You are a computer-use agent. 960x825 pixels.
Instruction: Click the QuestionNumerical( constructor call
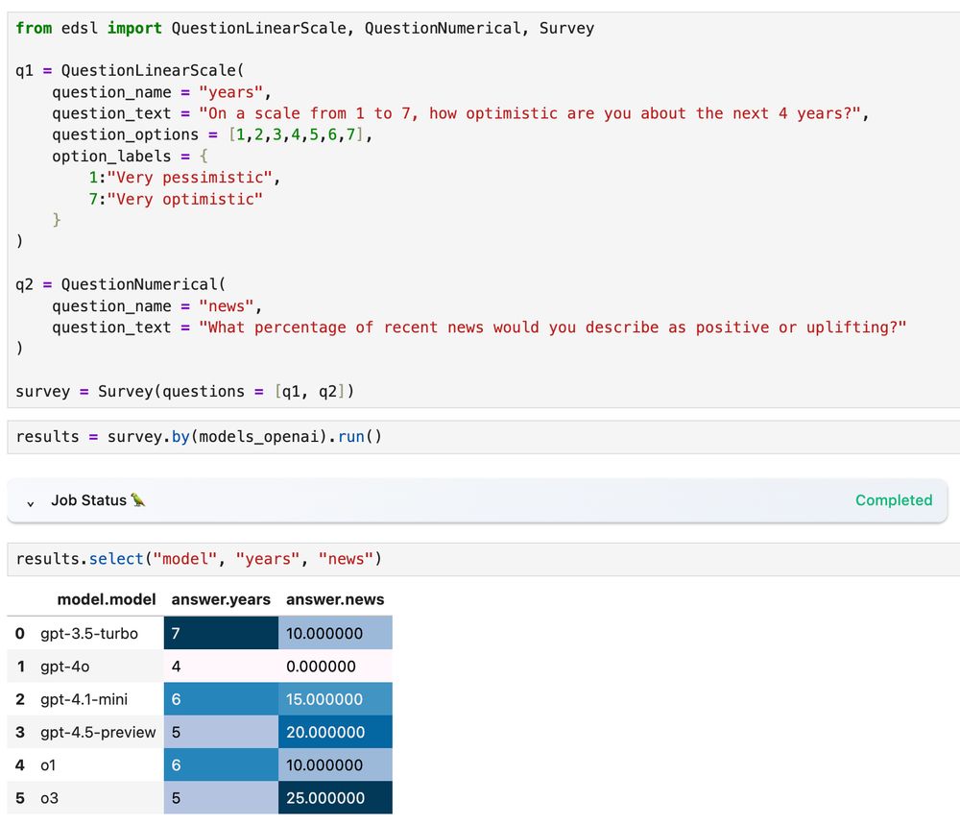coord(143,285)
